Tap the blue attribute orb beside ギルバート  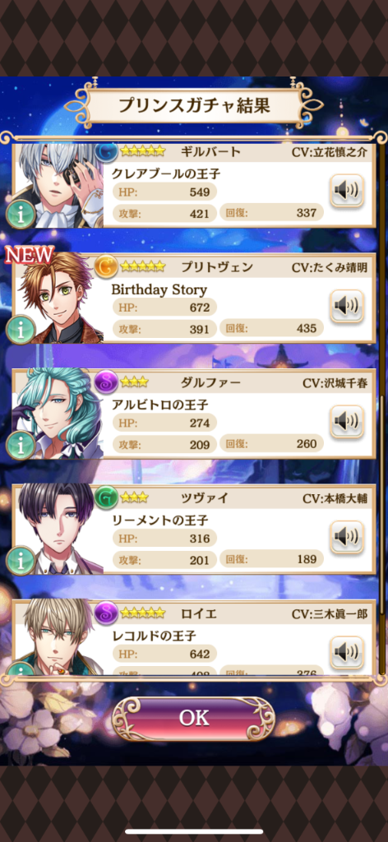(107, 152)
